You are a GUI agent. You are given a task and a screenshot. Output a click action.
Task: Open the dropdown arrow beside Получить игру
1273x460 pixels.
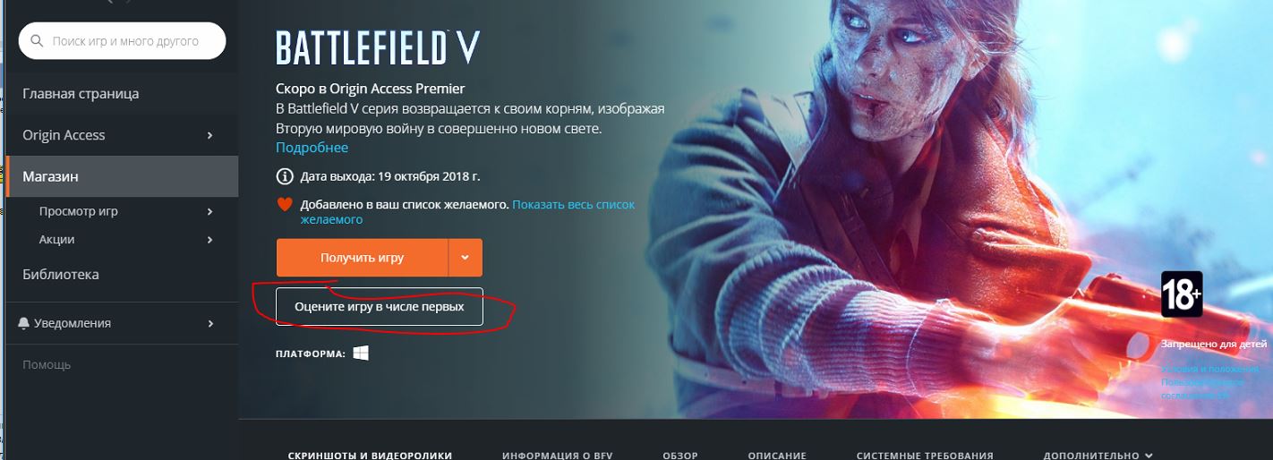(466, 258)
